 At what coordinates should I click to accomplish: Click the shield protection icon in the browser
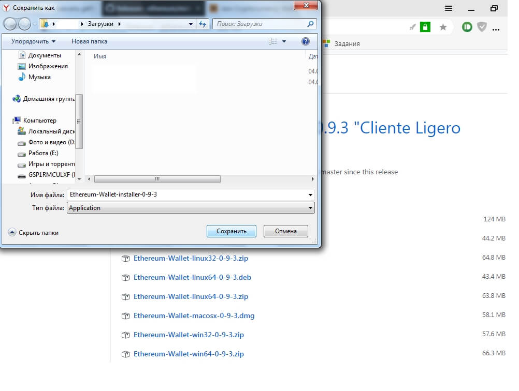(482, 27)
